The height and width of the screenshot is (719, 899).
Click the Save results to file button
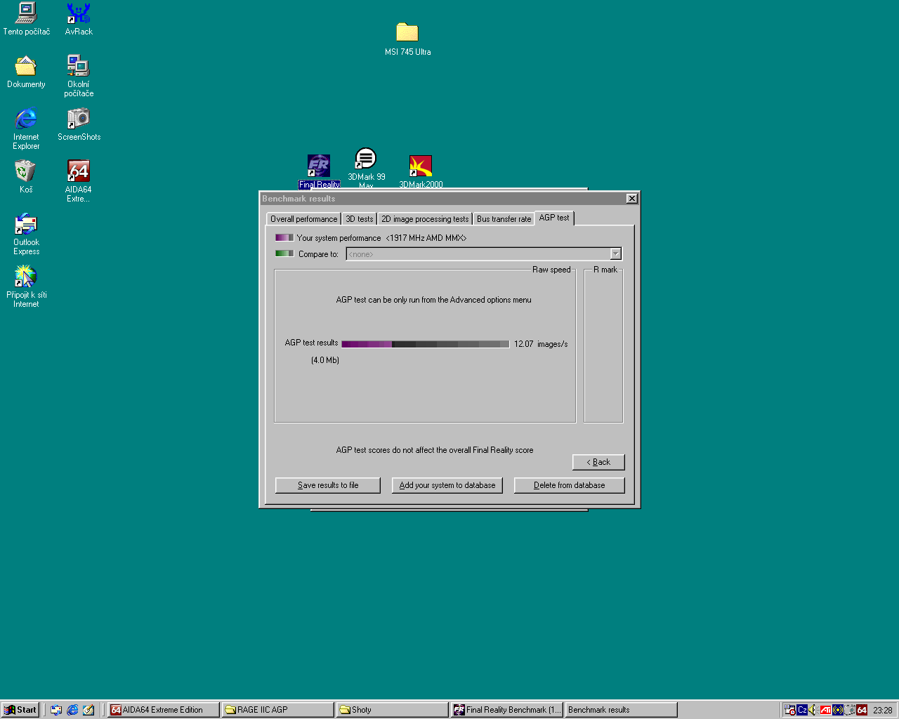pos(328,485)
